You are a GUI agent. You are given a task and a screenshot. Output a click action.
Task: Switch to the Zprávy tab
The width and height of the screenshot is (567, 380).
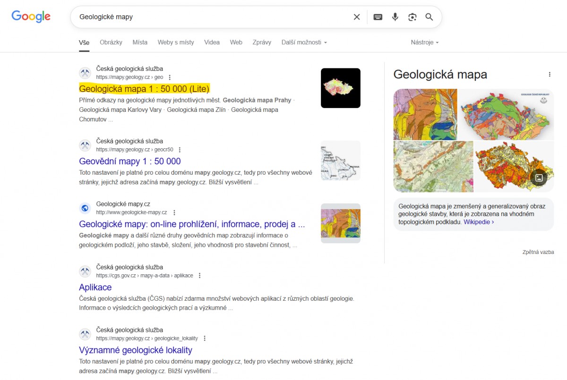[x=262, y=42]
